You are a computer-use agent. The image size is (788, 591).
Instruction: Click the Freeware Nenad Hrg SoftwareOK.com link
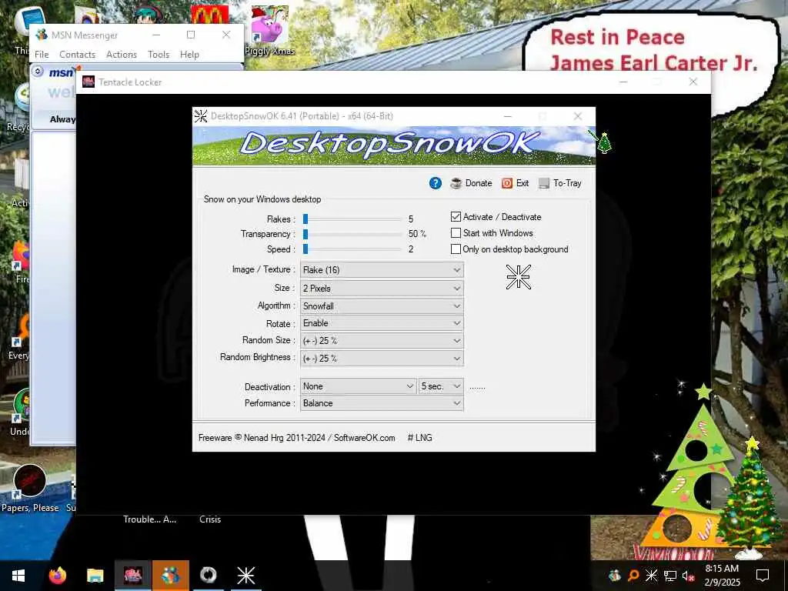tap(296, 438)
